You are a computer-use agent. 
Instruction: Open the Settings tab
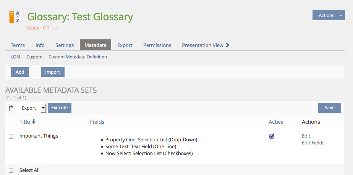(x=65, y=45)
